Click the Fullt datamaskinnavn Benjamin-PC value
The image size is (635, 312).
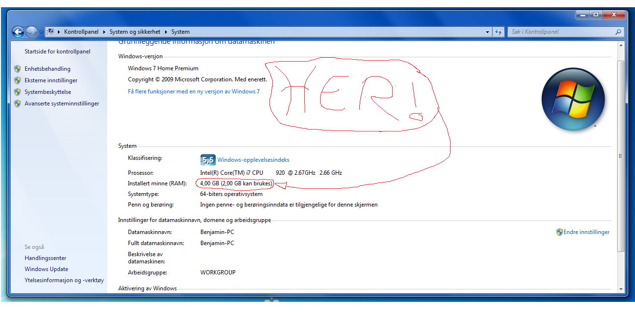pyautogui.click(x=217, y=243)
